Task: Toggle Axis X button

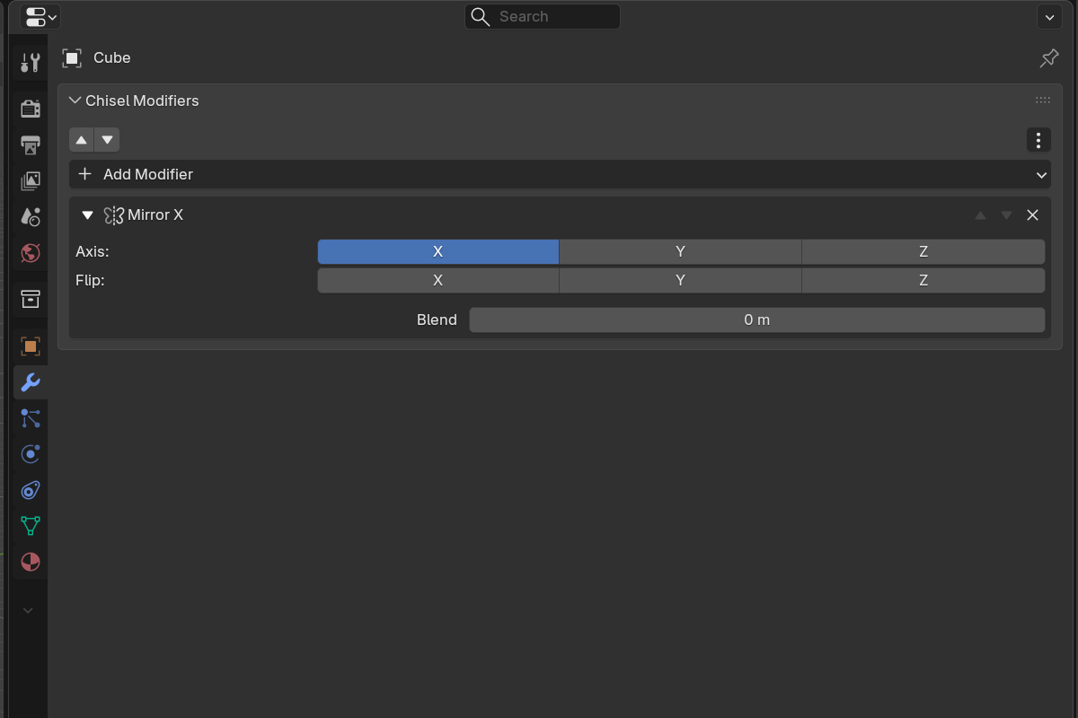Action: pyautogui.click(x=438, y=252)
